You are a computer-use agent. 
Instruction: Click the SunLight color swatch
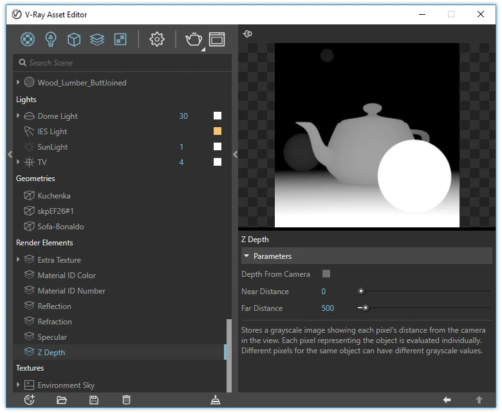point(218,146)
